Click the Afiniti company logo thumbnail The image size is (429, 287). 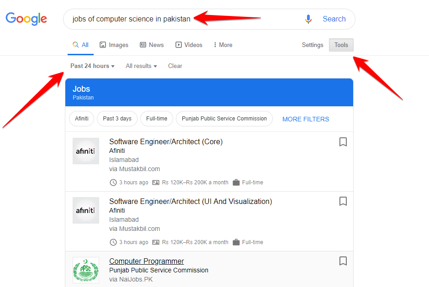pyautogui.click(x=85, y=151)
